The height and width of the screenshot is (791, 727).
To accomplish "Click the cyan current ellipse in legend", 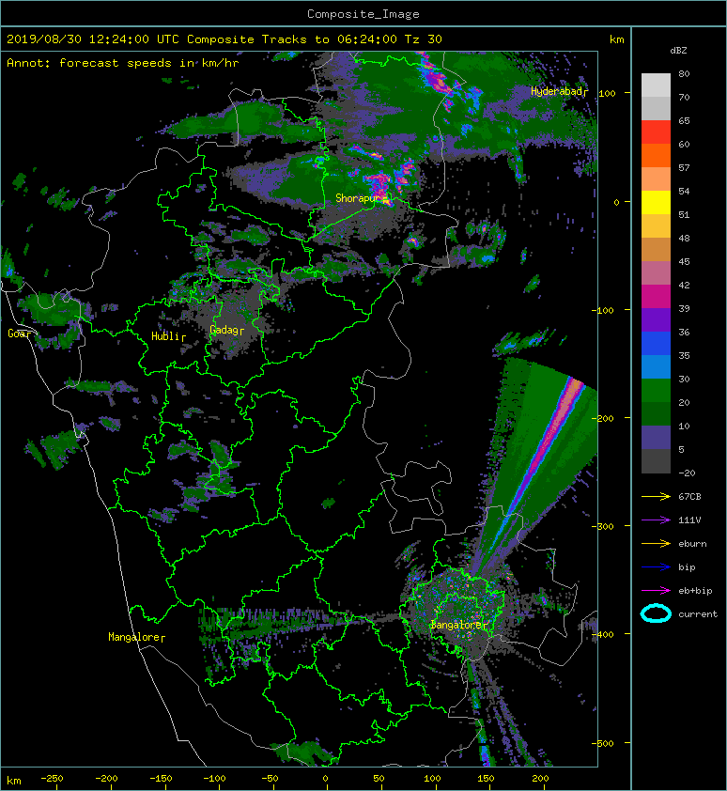I will [x=656, y=614].
